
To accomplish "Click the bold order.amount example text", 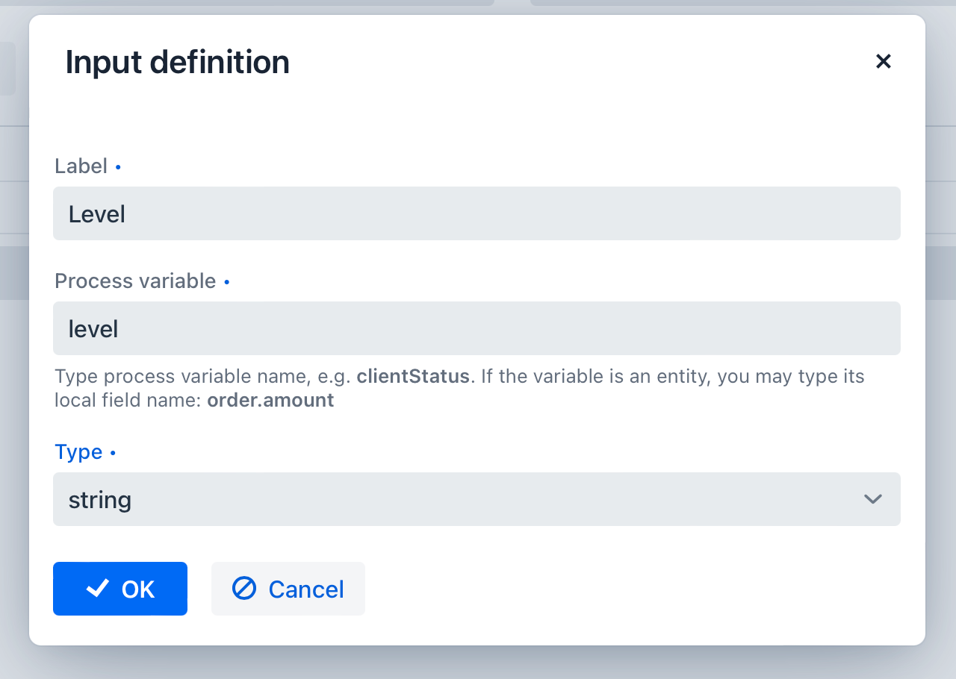I will click(x=270, y=400).
